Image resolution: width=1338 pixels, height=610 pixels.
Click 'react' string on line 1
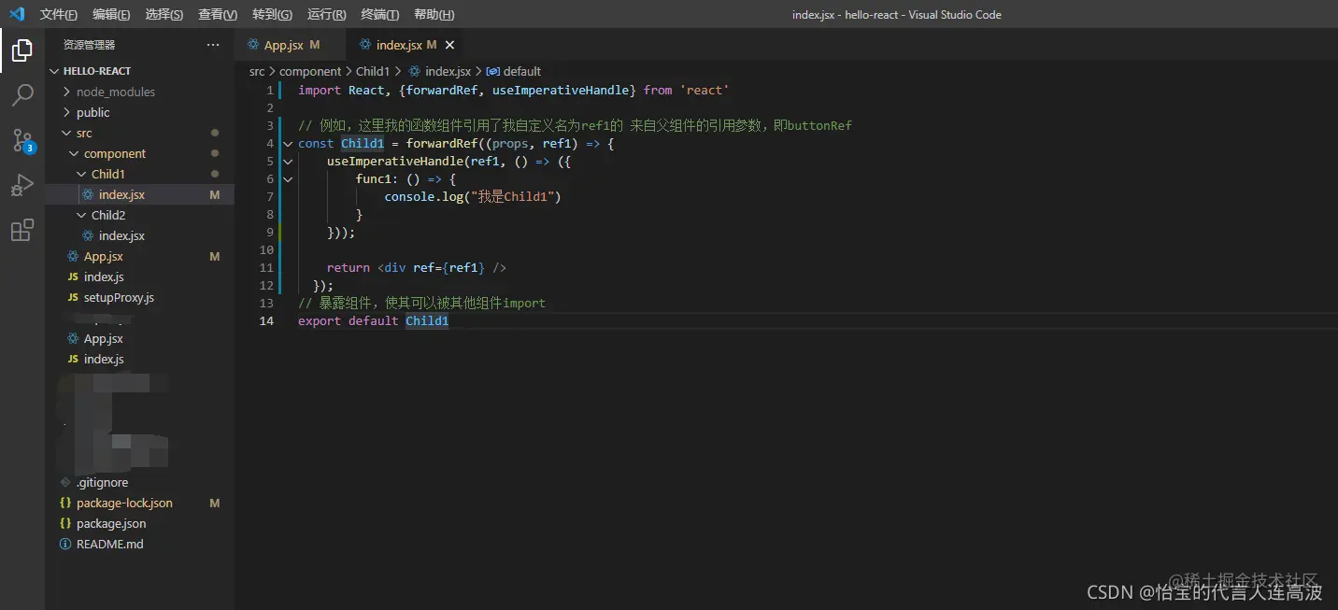point(705,90)
